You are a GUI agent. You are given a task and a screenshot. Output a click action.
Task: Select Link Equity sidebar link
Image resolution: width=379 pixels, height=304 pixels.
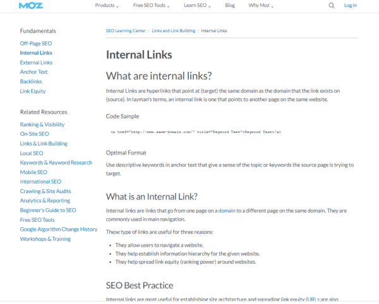tap(33, 91)
